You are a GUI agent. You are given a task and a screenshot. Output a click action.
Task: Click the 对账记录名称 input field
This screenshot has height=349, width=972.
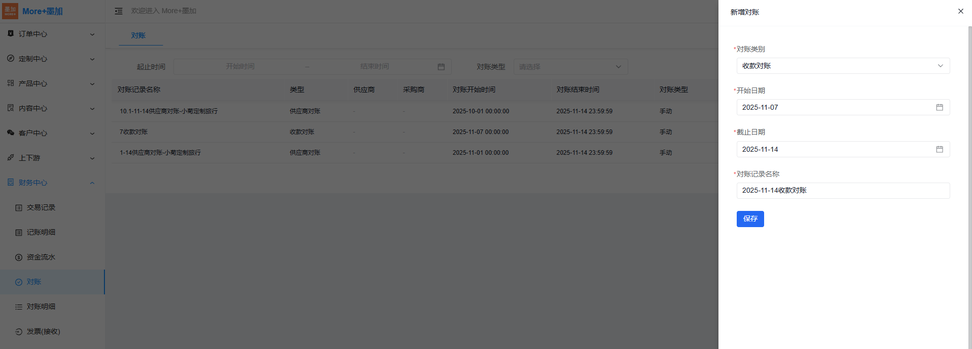pyautogui.click(x=843, y=191)
